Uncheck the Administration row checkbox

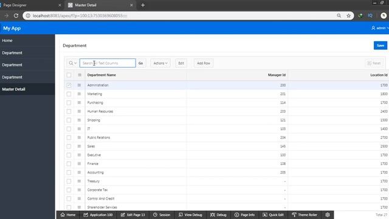tap(69, 85)
